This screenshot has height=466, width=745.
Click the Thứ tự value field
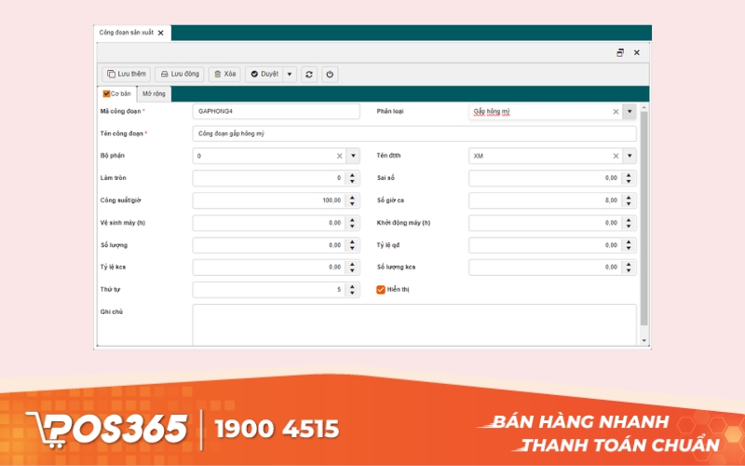point(269,290)
